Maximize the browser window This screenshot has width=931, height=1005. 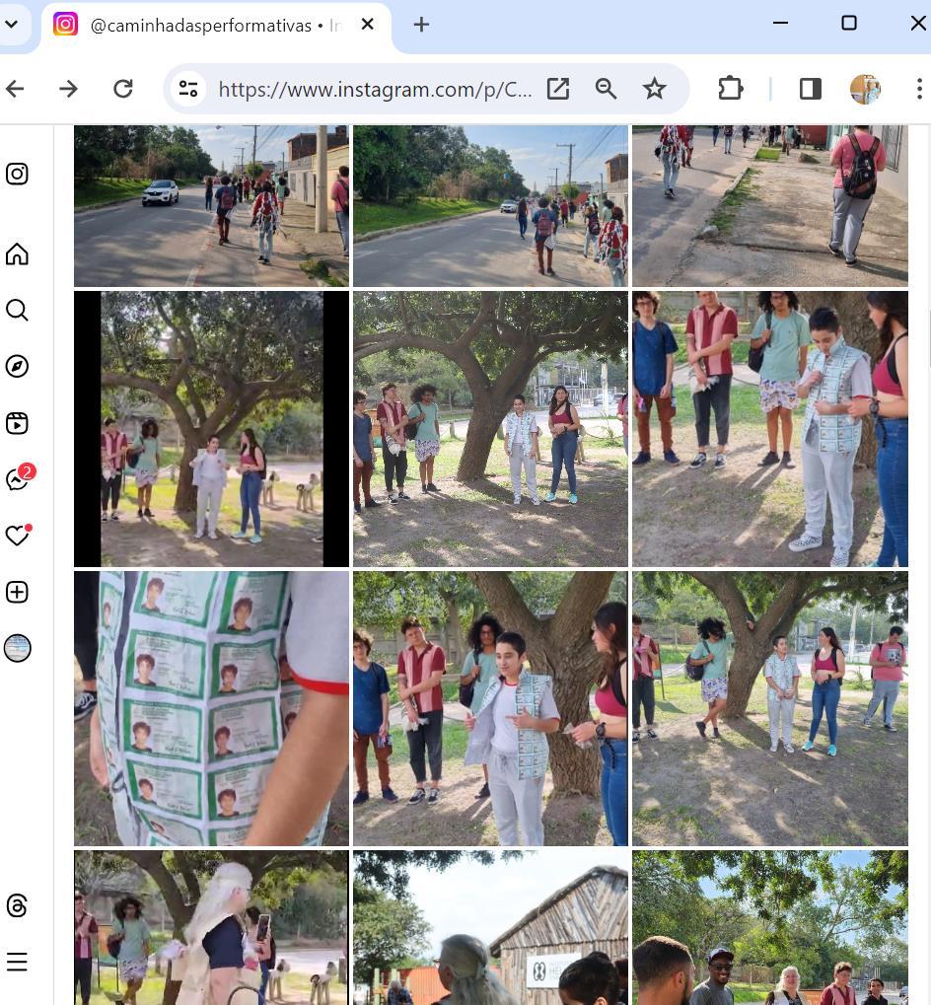click(849, 23)
